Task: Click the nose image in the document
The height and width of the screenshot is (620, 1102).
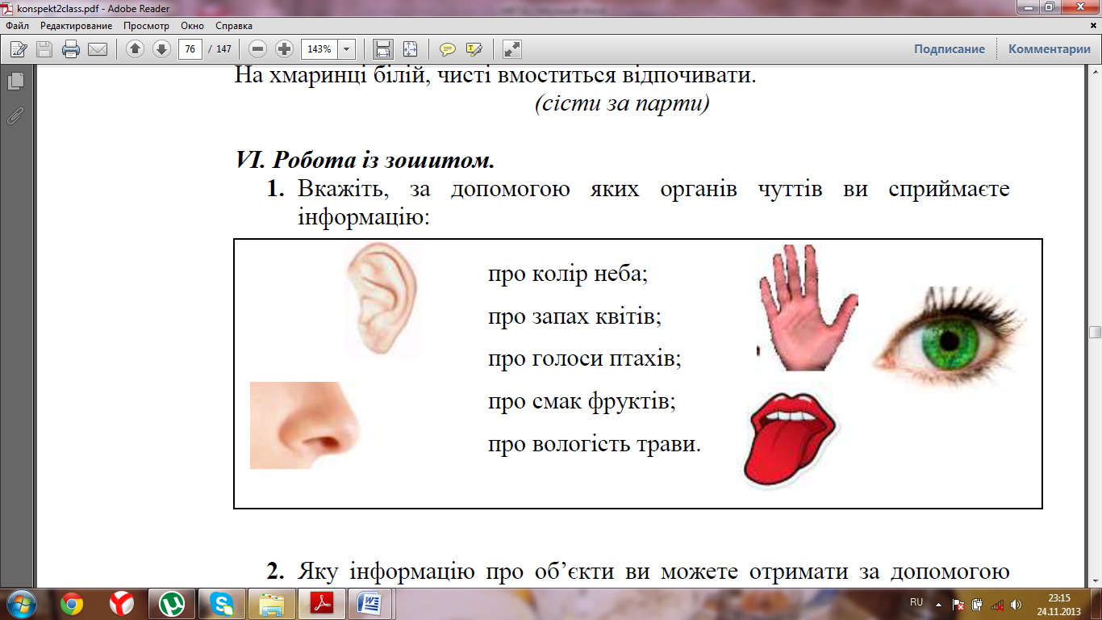Action: click(304, 425)
